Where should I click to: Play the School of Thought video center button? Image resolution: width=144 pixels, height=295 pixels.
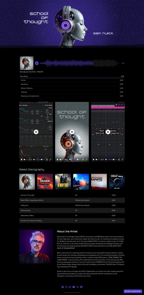pos(72,132)
